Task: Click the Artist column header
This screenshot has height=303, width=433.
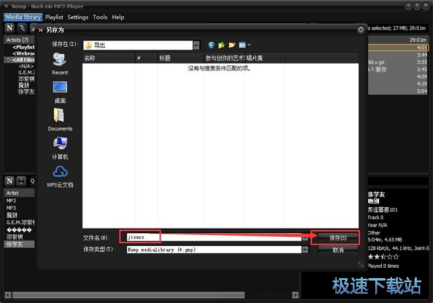Action: tap(19, 193)
